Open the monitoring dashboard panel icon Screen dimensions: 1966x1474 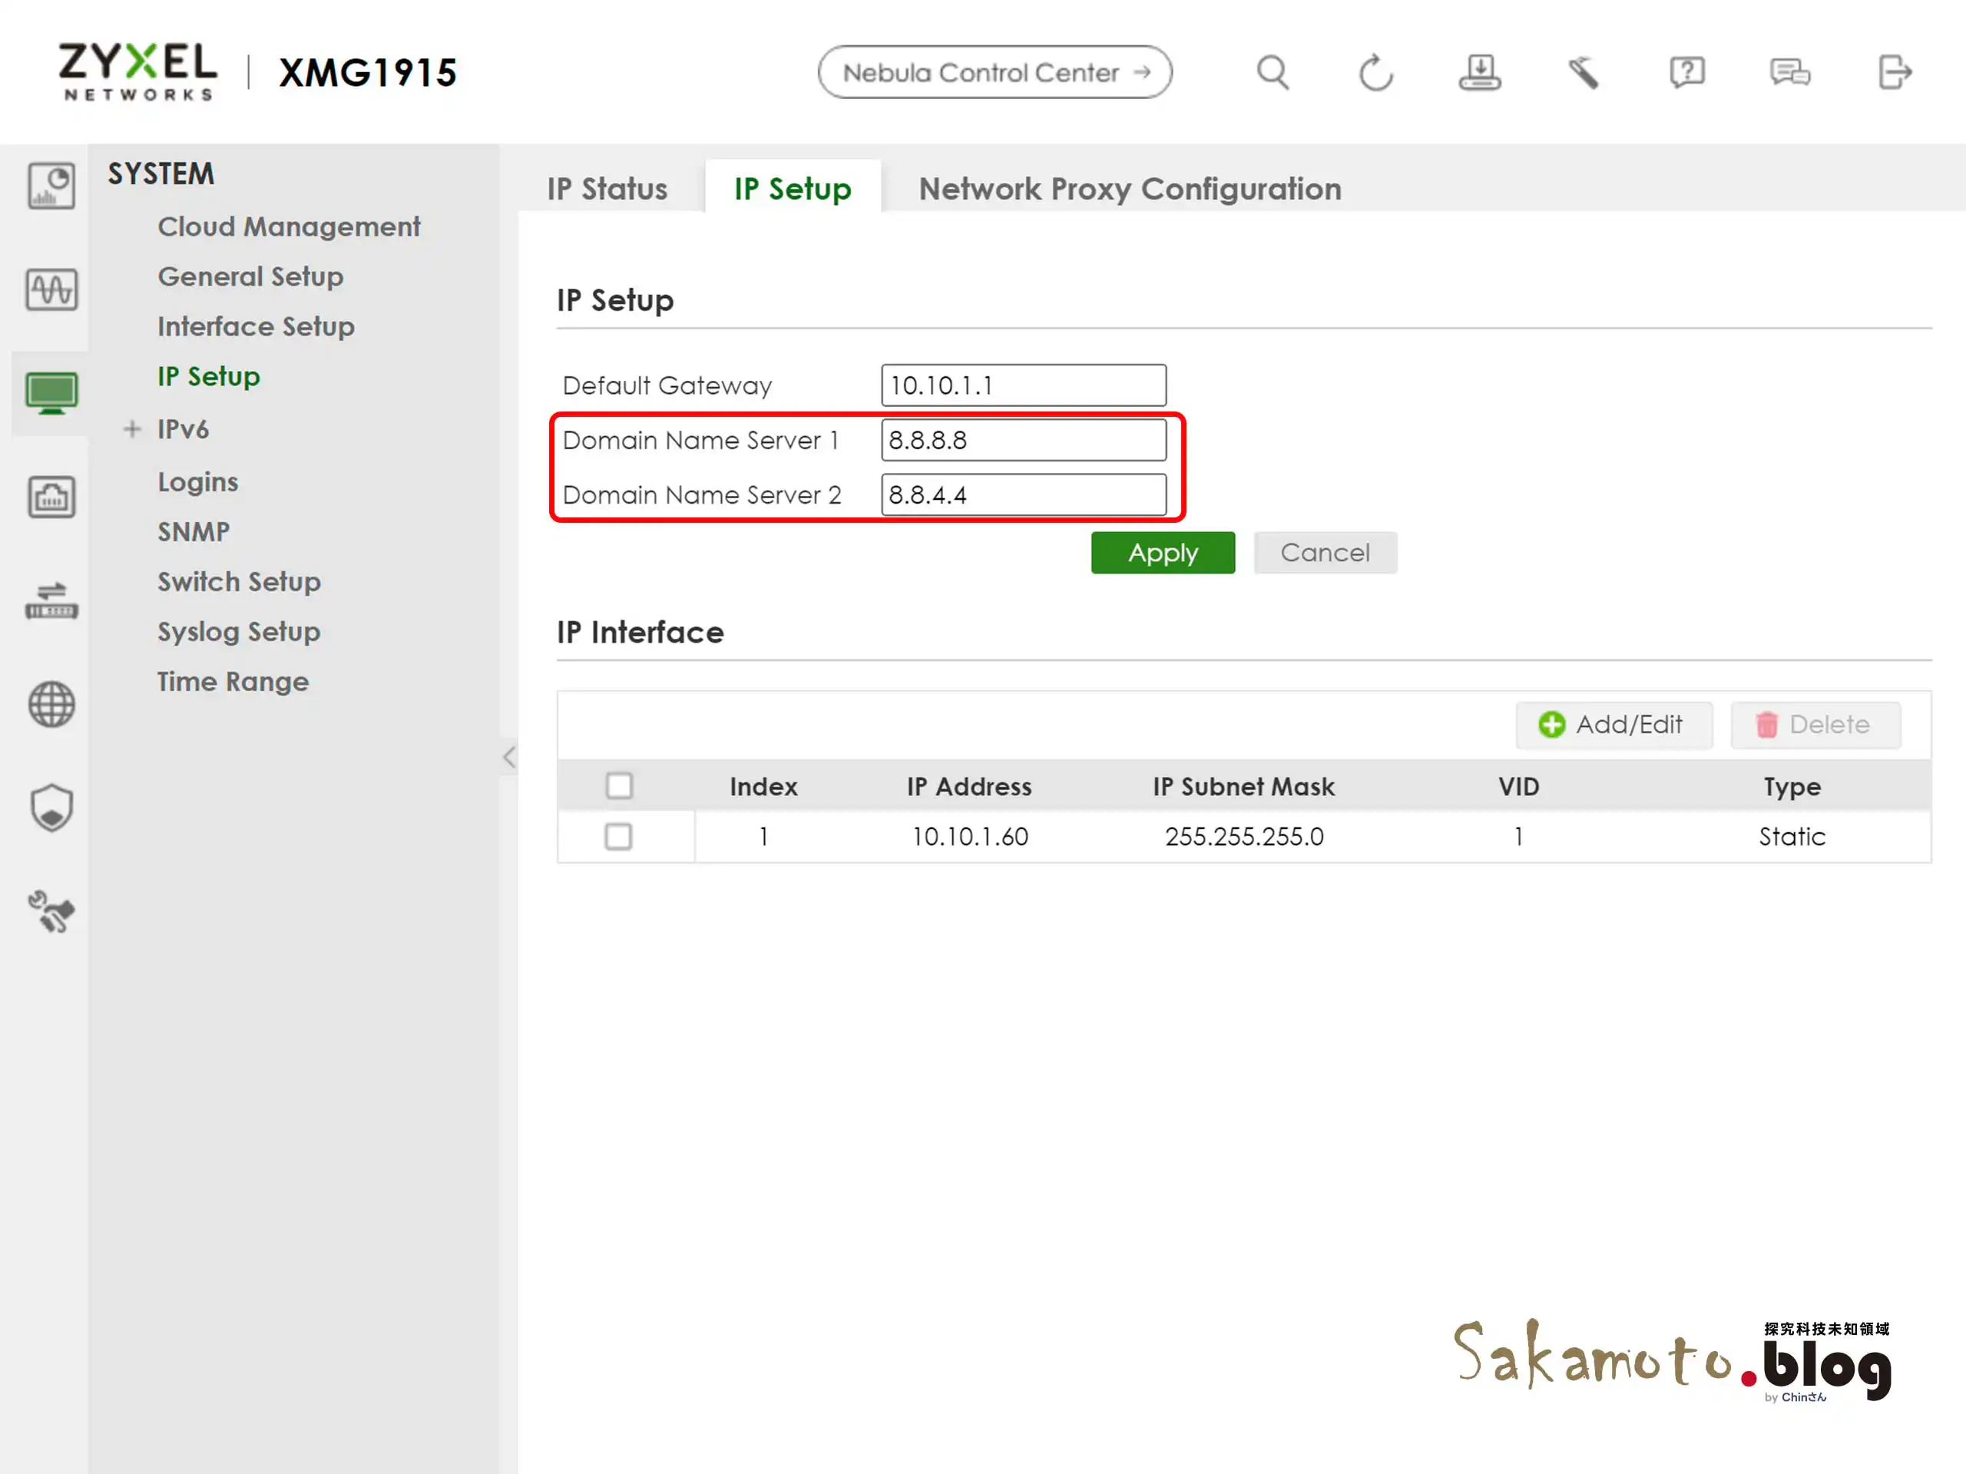click(51, 185)
